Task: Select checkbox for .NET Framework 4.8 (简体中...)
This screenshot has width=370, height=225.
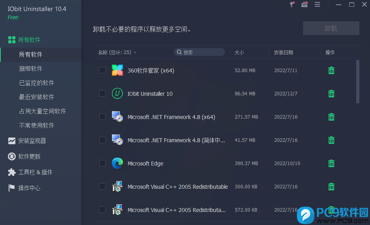Action: tap(102, 140)
